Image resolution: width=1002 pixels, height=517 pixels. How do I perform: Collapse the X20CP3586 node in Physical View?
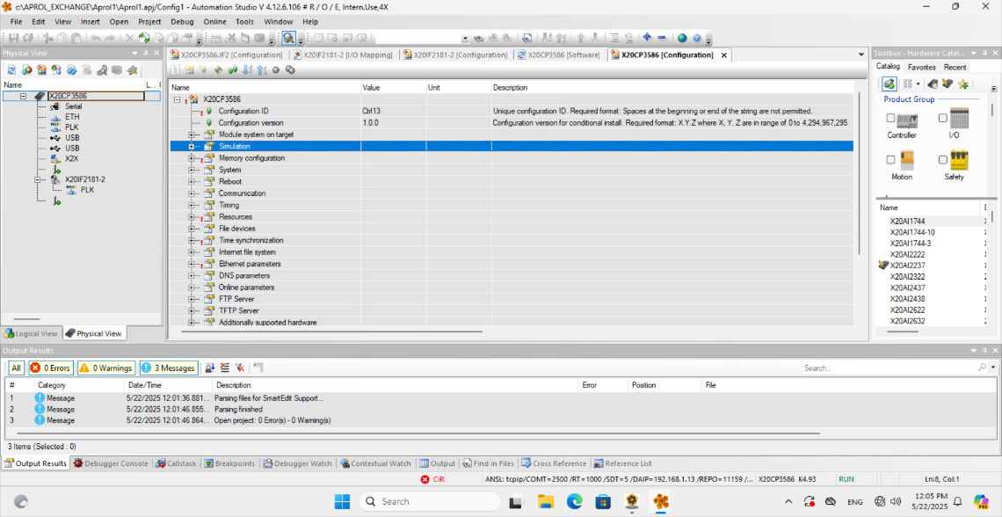click(23, 96)
